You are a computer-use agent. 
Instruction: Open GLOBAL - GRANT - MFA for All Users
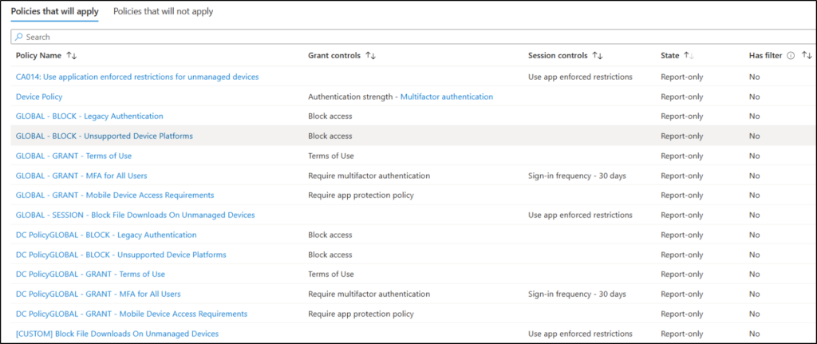click(81, 176)
